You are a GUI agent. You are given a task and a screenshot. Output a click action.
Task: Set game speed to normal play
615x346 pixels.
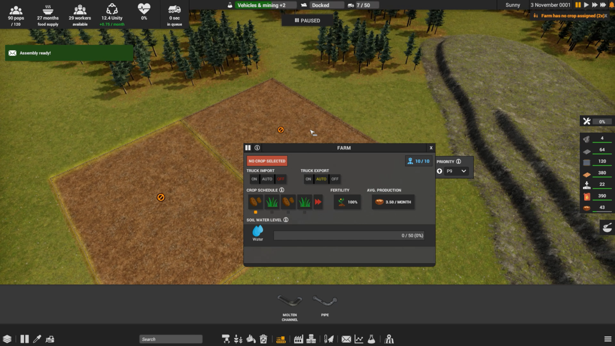point(587,5)
